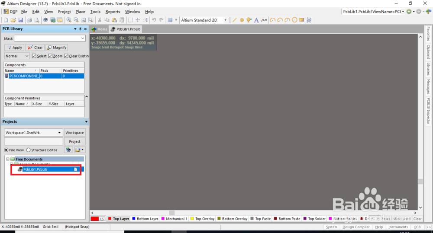
Task: Toggle the Zoom checkbox
Action: point(50,56)
